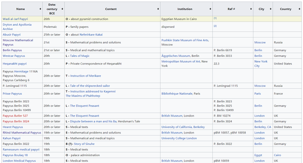Open Cairo link in Boulaq 18 row
303x163 pixels.
277,155
